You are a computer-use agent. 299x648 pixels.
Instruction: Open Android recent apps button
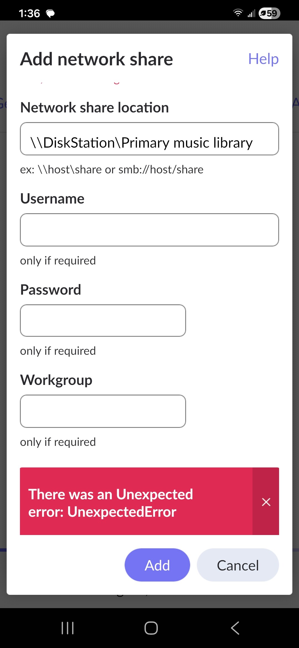coord(68,628)
